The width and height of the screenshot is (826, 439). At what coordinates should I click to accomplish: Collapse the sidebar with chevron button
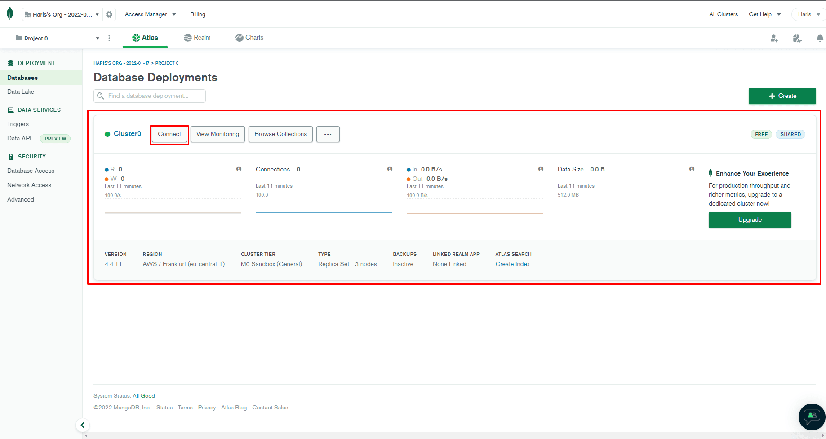click(83, 425)
